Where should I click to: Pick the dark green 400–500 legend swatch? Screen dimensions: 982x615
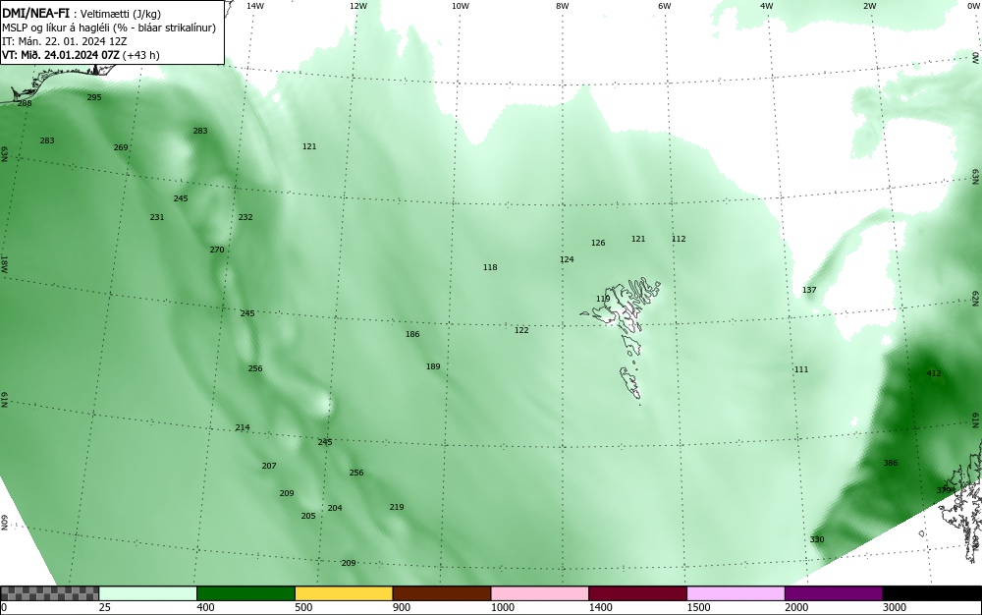coord(245,593)
